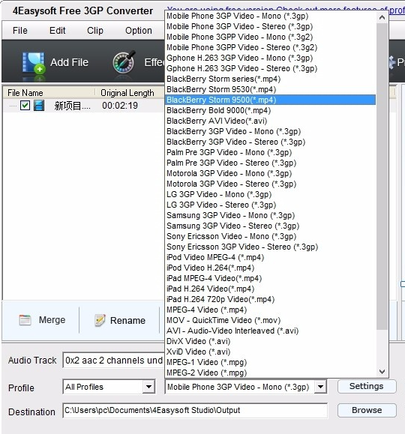The width and height of the screenshot is (405, 434).
Task: Select iPod Video H.264(*.mp4)
Action: coord(270,268)
